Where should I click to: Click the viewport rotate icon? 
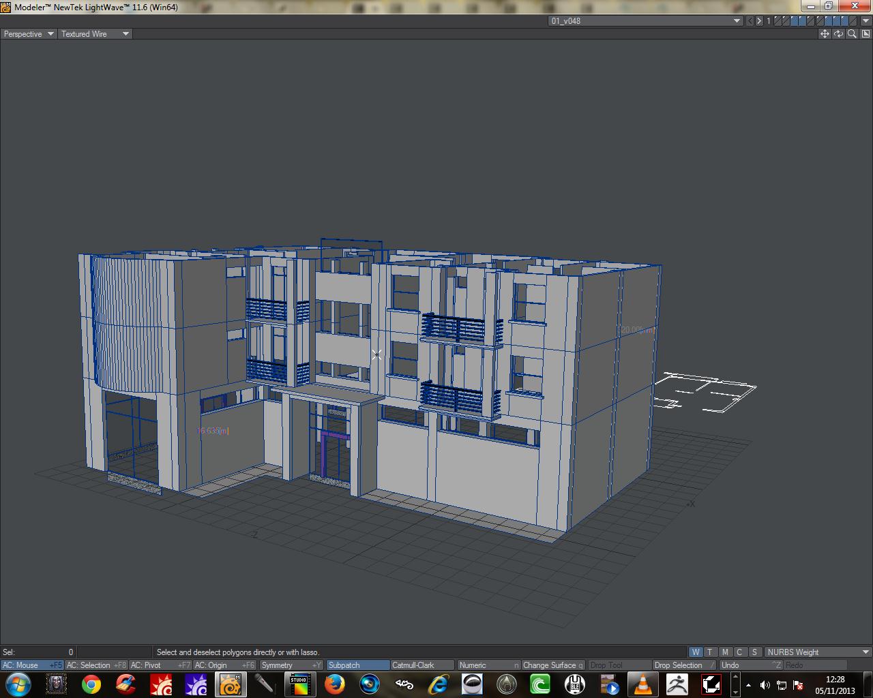(838, 34)
